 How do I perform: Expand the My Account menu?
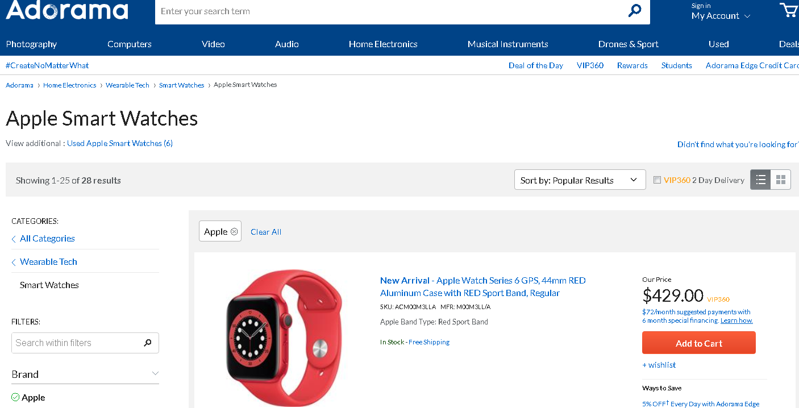tap(721, 16)
